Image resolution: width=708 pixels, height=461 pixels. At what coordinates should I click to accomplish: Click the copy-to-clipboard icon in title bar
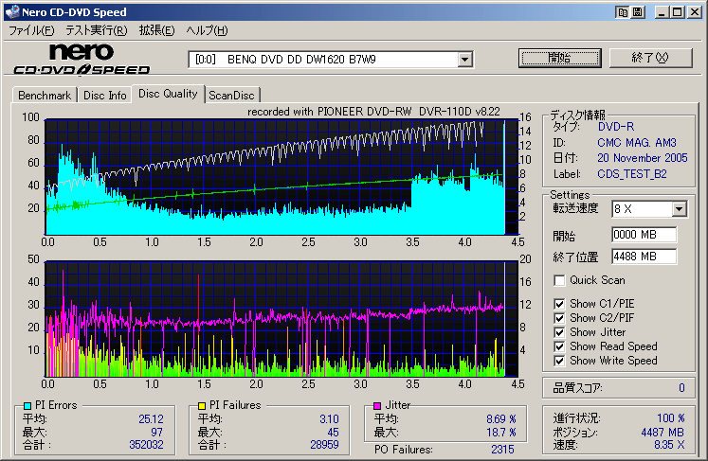(623, 12)
